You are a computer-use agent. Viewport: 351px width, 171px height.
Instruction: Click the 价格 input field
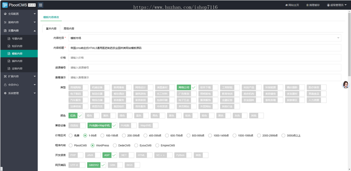[205, 58]
